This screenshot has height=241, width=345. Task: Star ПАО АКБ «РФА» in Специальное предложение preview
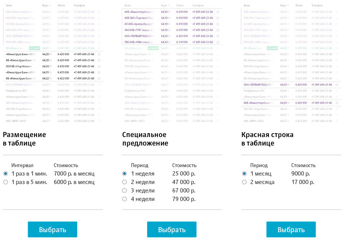coord(218,42)
